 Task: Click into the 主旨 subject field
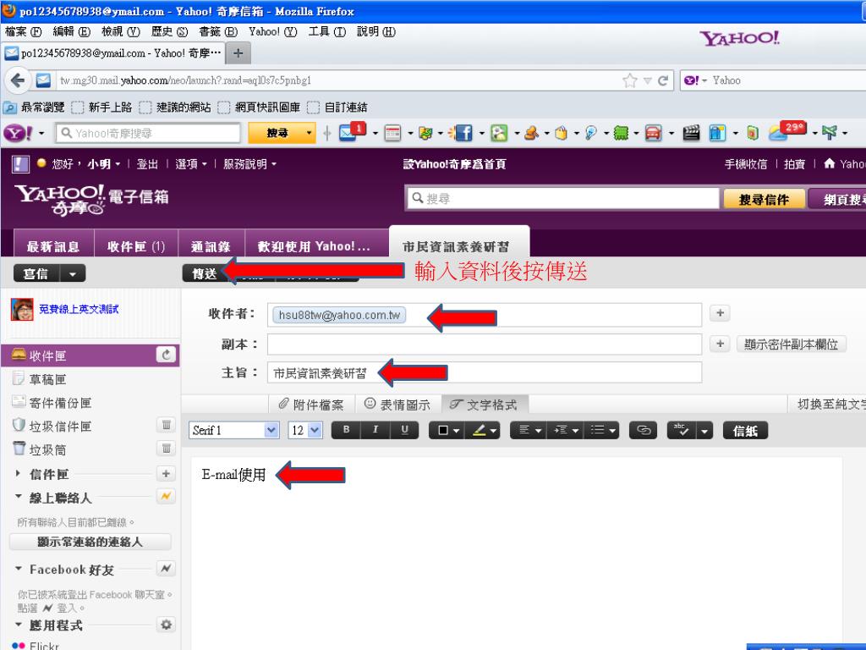click(485, 372)
